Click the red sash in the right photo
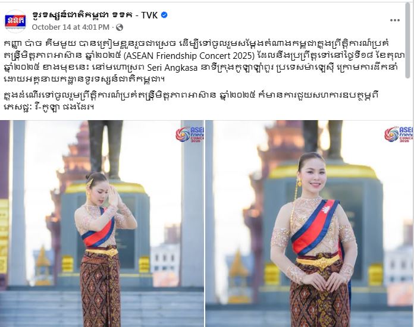Viewport: 414px width, 327px height. coord(314,228)
